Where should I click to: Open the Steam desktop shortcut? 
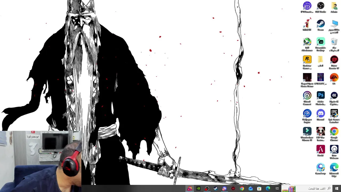[x=320, y=25]
